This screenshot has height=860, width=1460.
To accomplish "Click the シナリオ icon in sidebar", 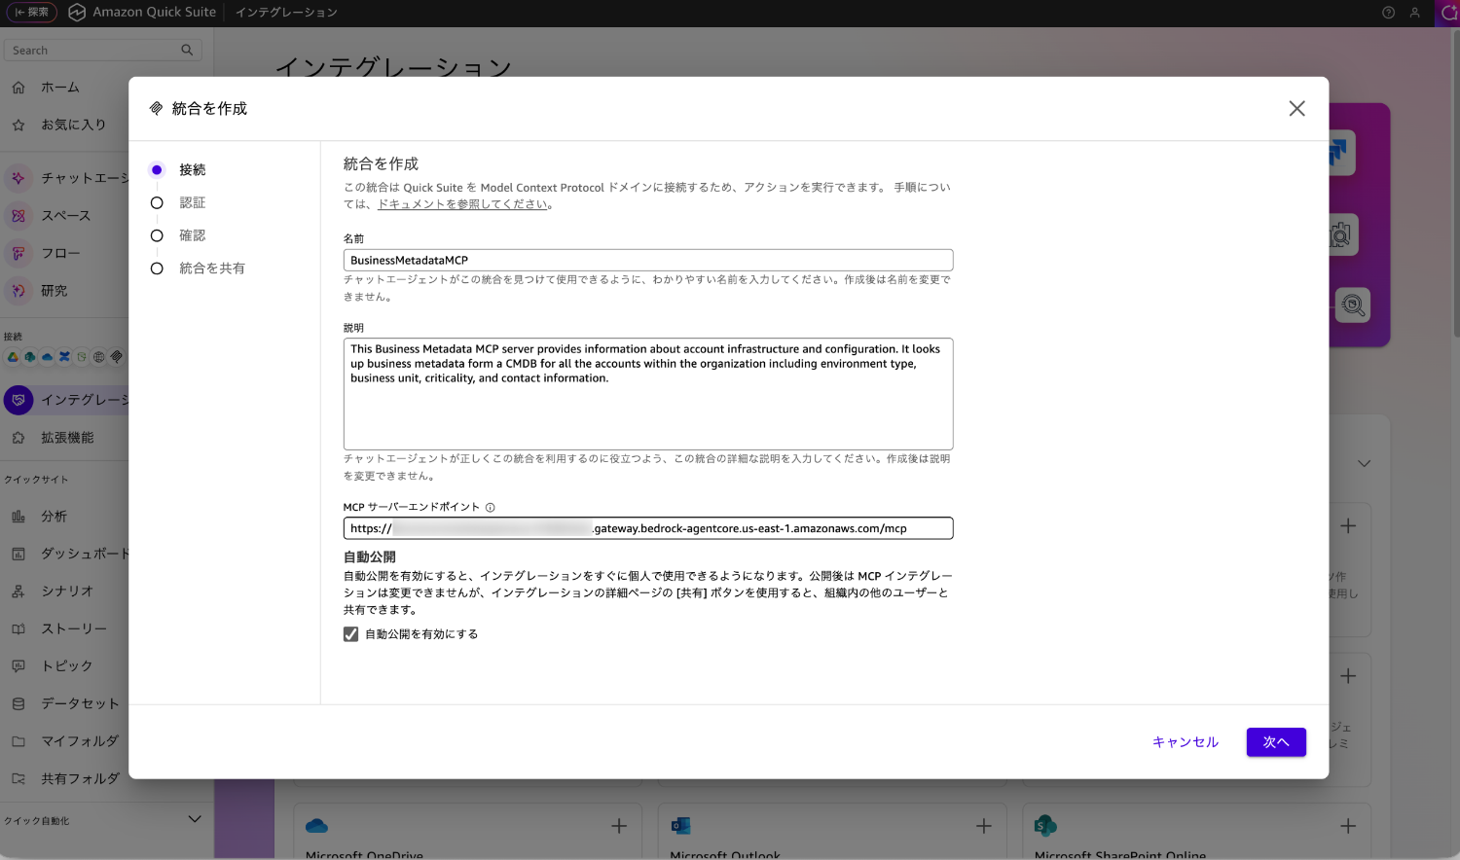I will click(18, 591).
